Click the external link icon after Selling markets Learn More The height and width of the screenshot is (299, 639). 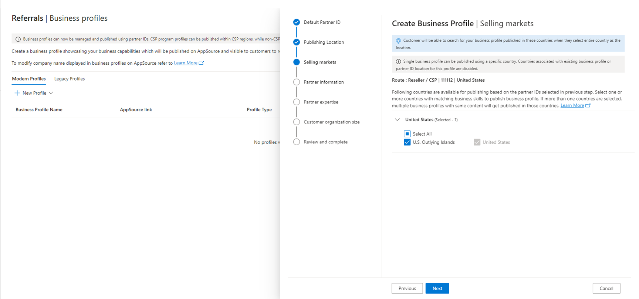tap(588, 106)
